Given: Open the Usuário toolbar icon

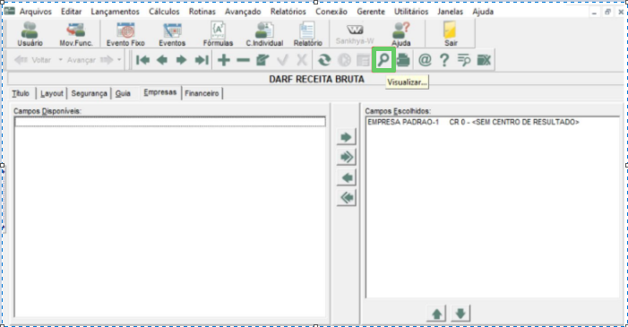Looking at the screenshot, I should (30, 34).
